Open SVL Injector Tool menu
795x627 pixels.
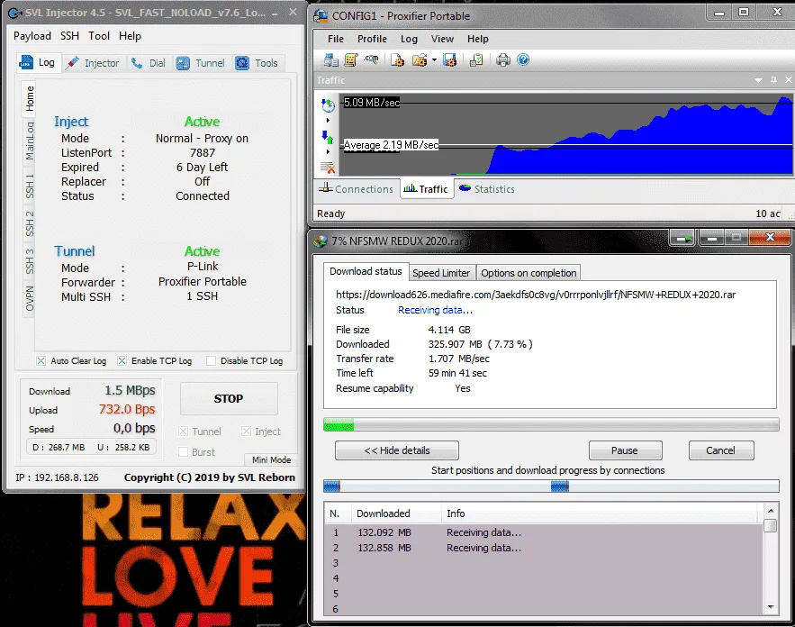click(99, 36)
